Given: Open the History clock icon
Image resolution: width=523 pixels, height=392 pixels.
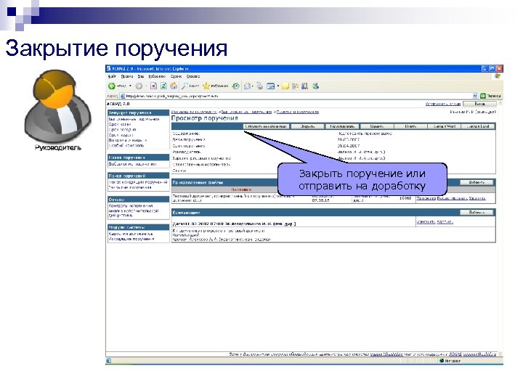Looking at the screenshot, I should point(236,86).
